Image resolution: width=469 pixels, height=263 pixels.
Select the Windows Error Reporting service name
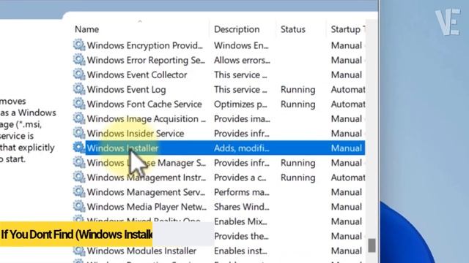[146, 60]
